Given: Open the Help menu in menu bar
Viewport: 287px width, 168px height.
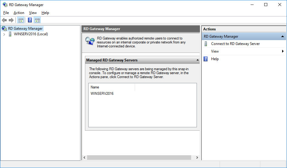Looking at the screenshot, I should pos(45,13).
